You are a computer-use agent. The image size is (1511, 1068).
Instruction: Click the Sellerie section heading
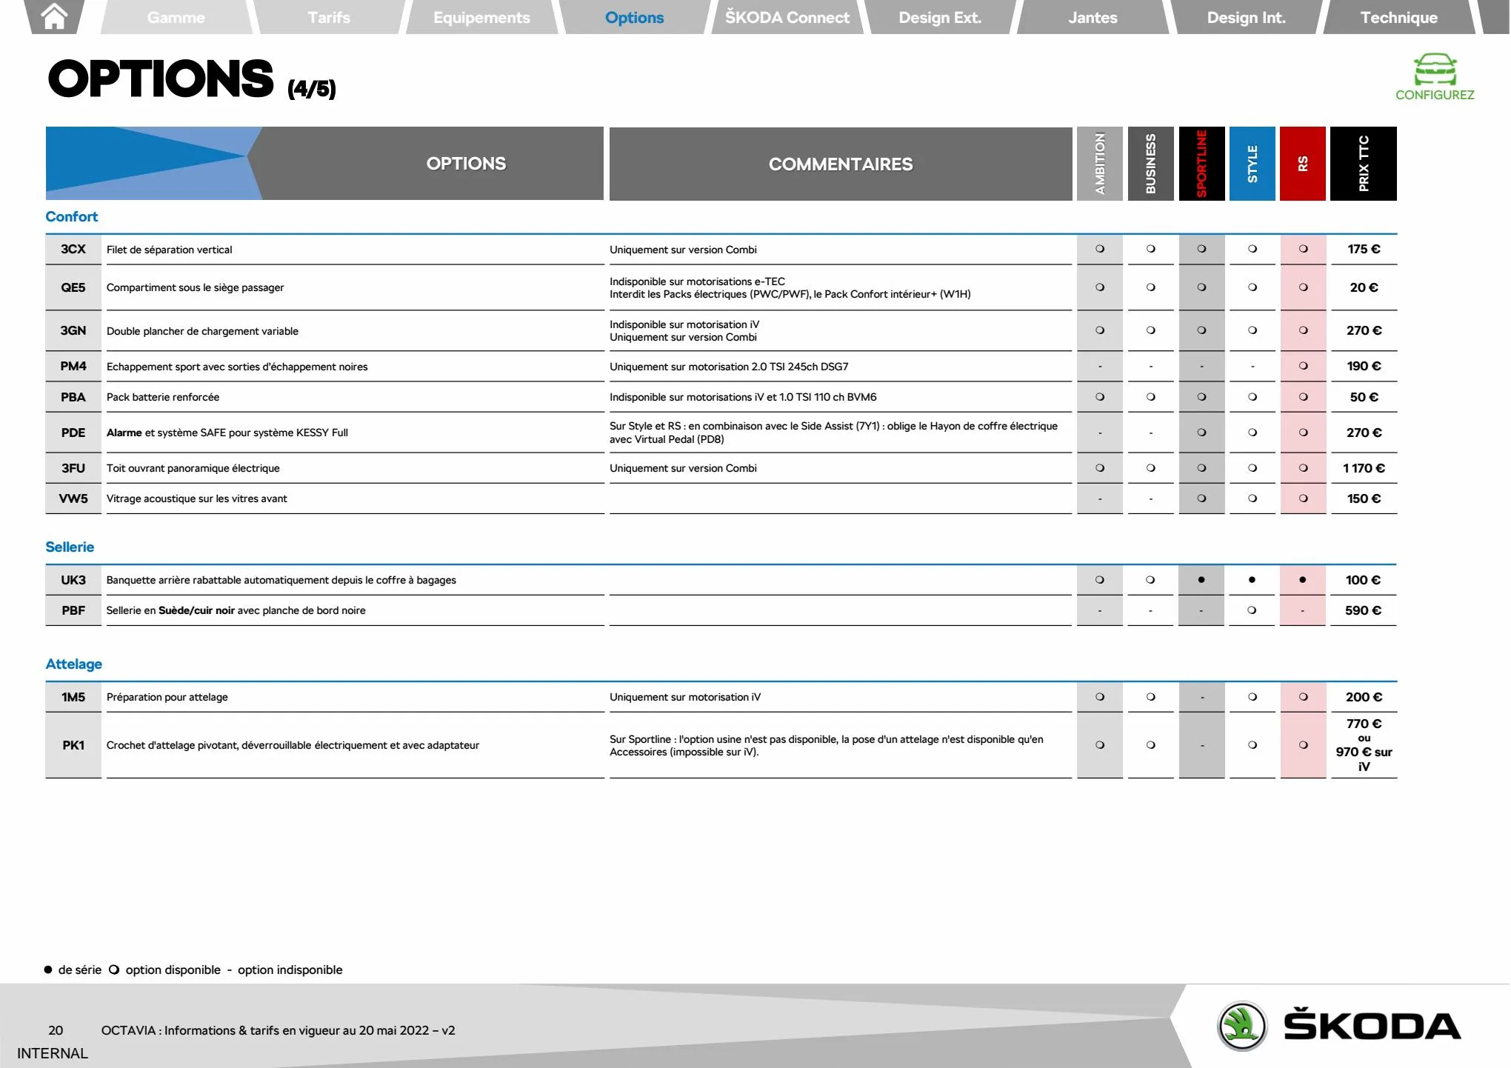point(70,547)
